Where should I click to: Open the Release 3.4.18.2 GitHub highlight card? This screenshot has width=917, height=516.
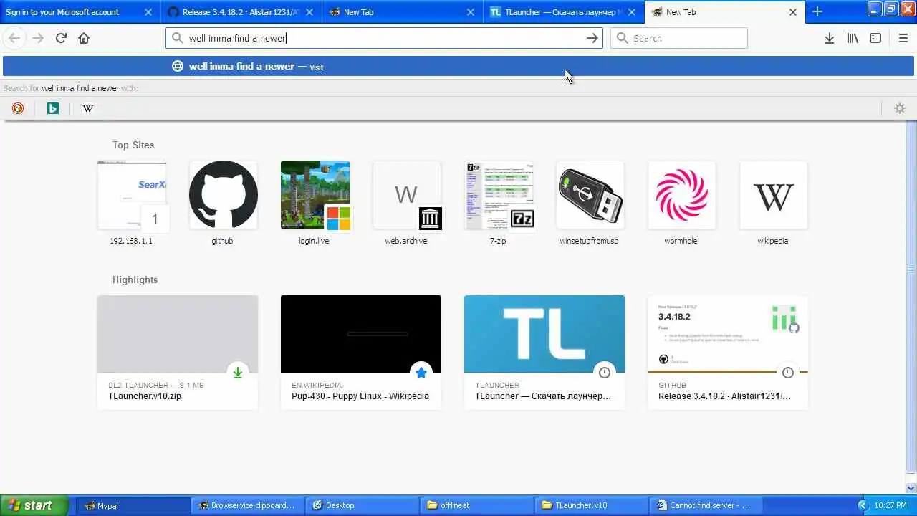pos(728,352)
